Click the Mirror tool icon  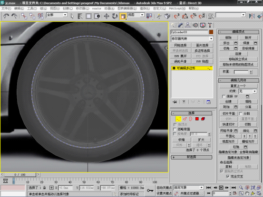tap(252, 16)
